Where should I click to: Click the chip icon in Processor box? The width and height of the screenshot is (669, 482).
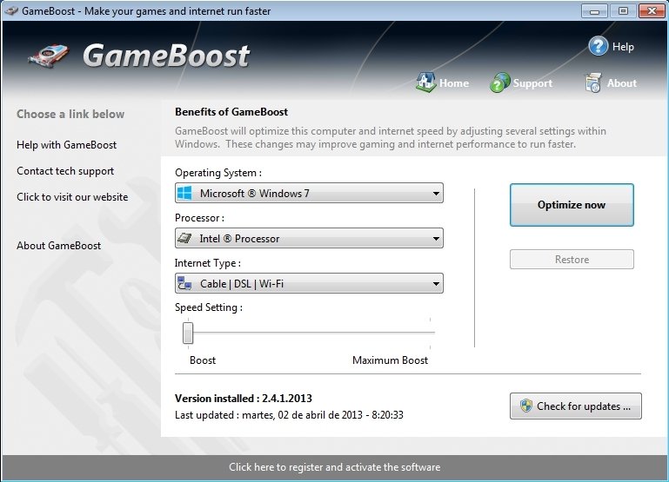pyautogui.click(x=184, y=238)
